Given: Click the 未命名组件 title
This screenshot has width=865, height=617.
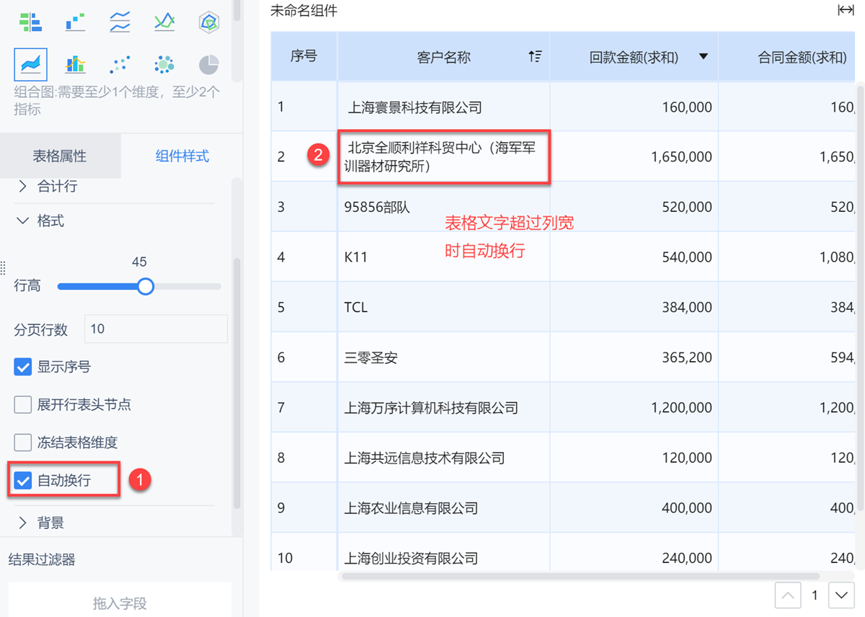Looking at the screenshot, I should pos(303,11).
